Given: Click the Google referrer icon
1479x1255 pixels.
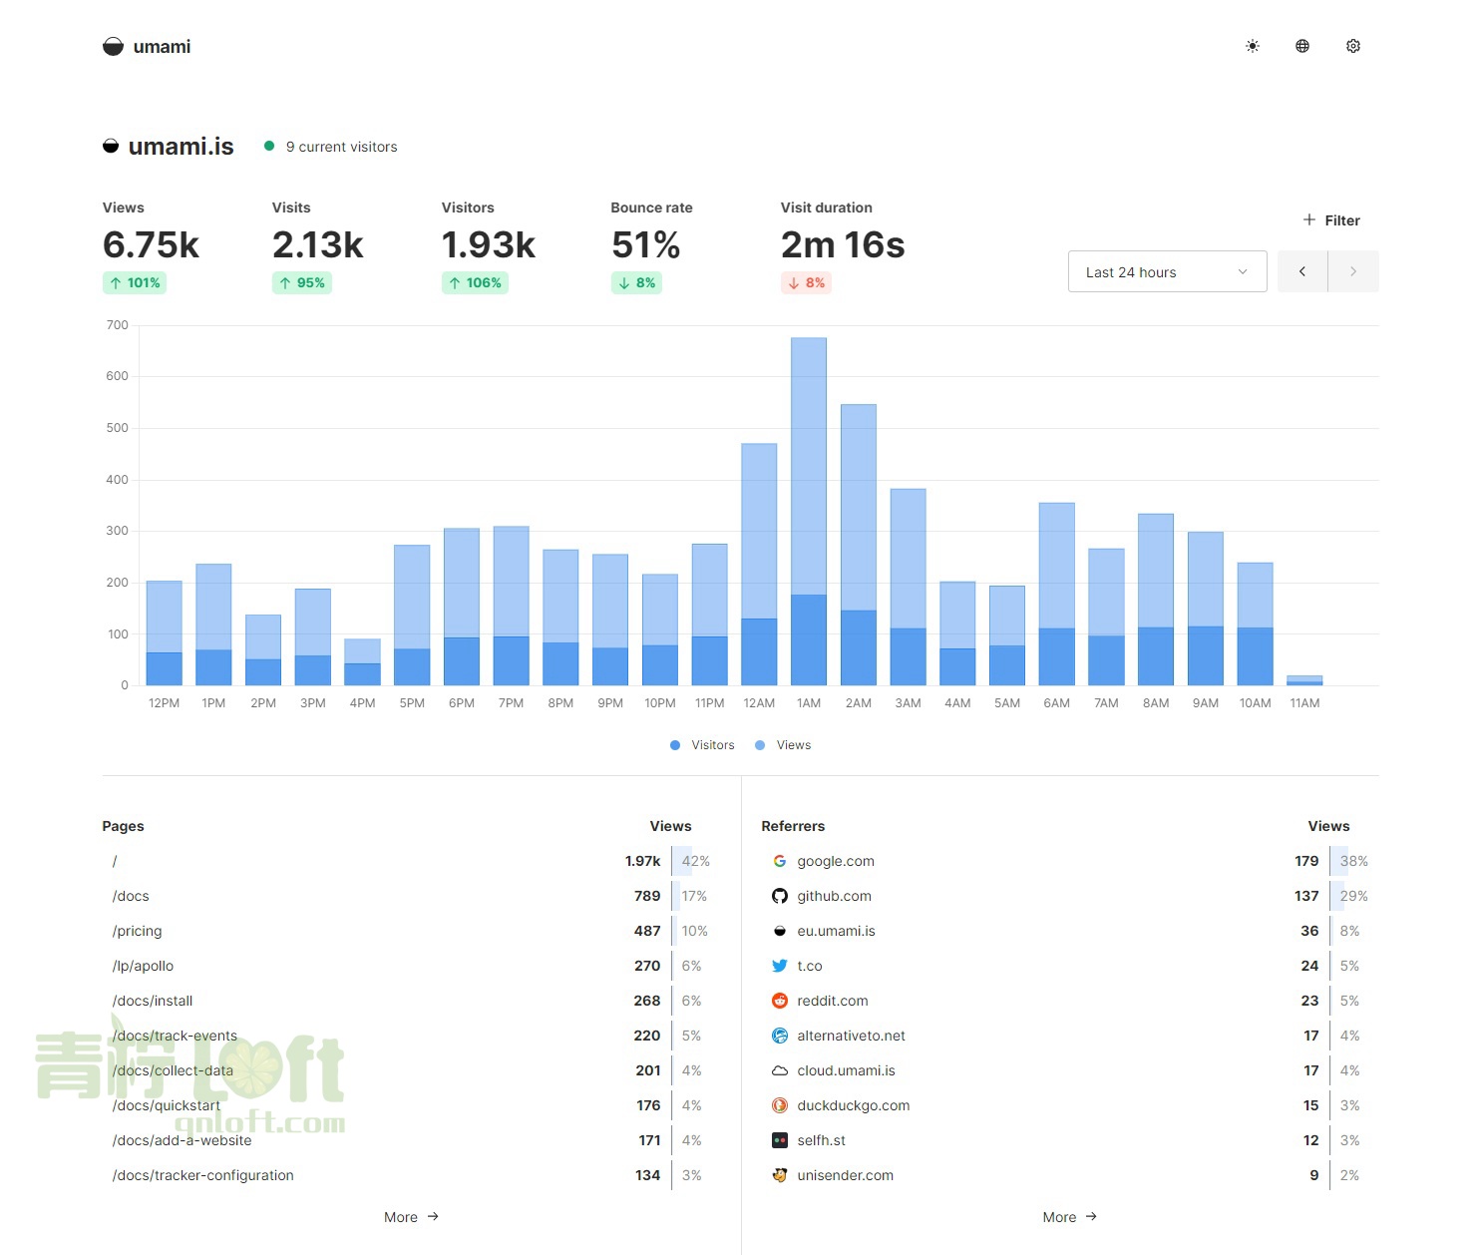Looking at the screenshot, I should [780, 861].
